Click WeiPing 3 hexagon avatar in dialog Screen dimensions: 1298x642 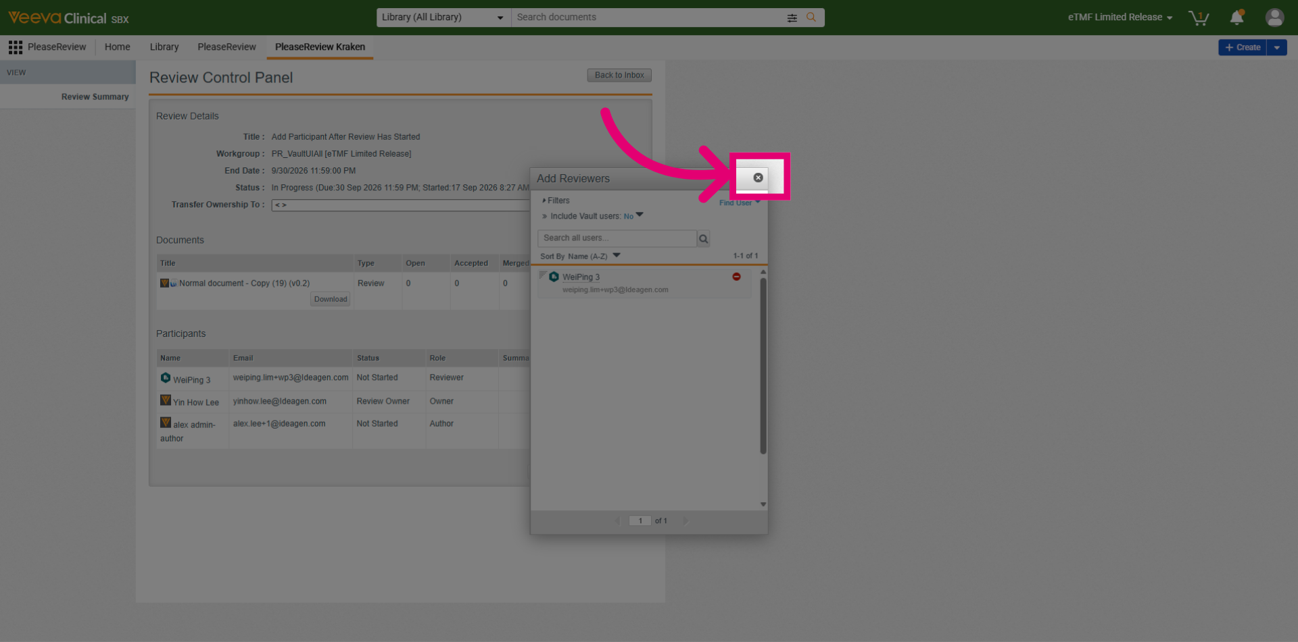point(554,277)
